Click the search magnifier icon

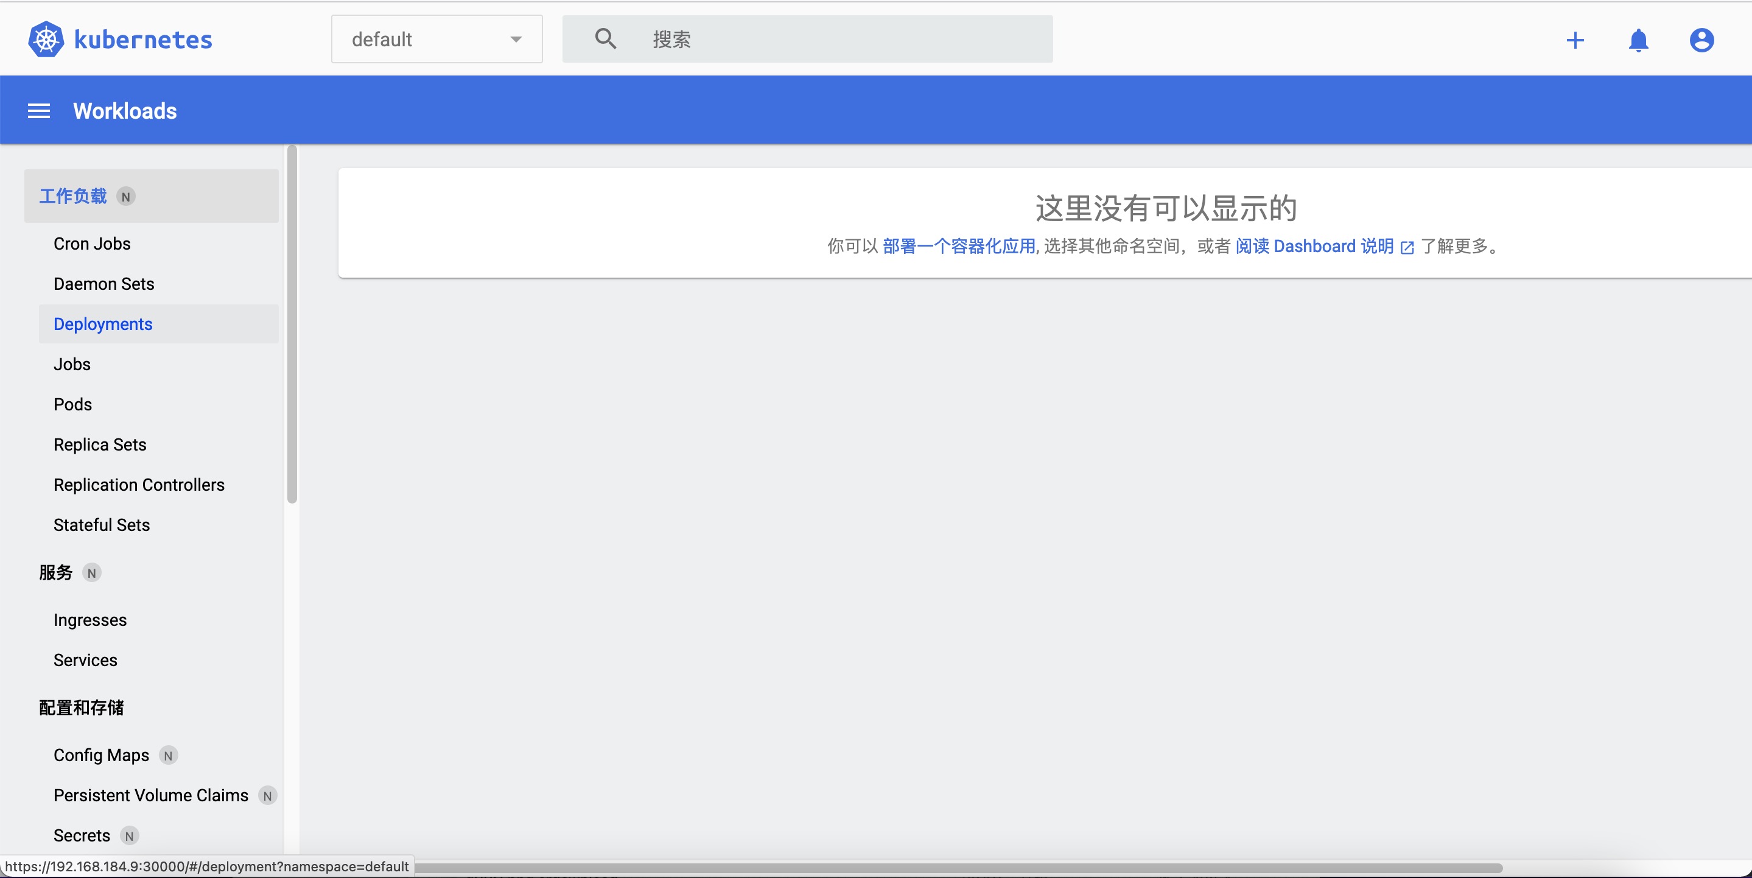click(x=604, y=39)
